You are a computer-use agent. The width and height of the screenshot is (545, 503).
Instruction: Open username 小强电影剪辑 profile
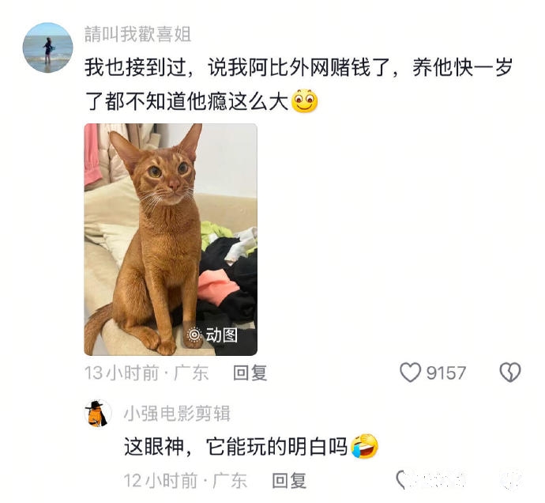click(x=177, y=413)
